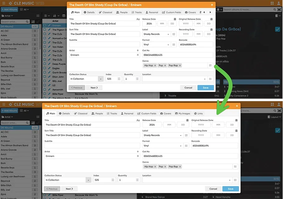Open user account icon in lower header
Screen dimensions: 283x199
click(279, 104)
